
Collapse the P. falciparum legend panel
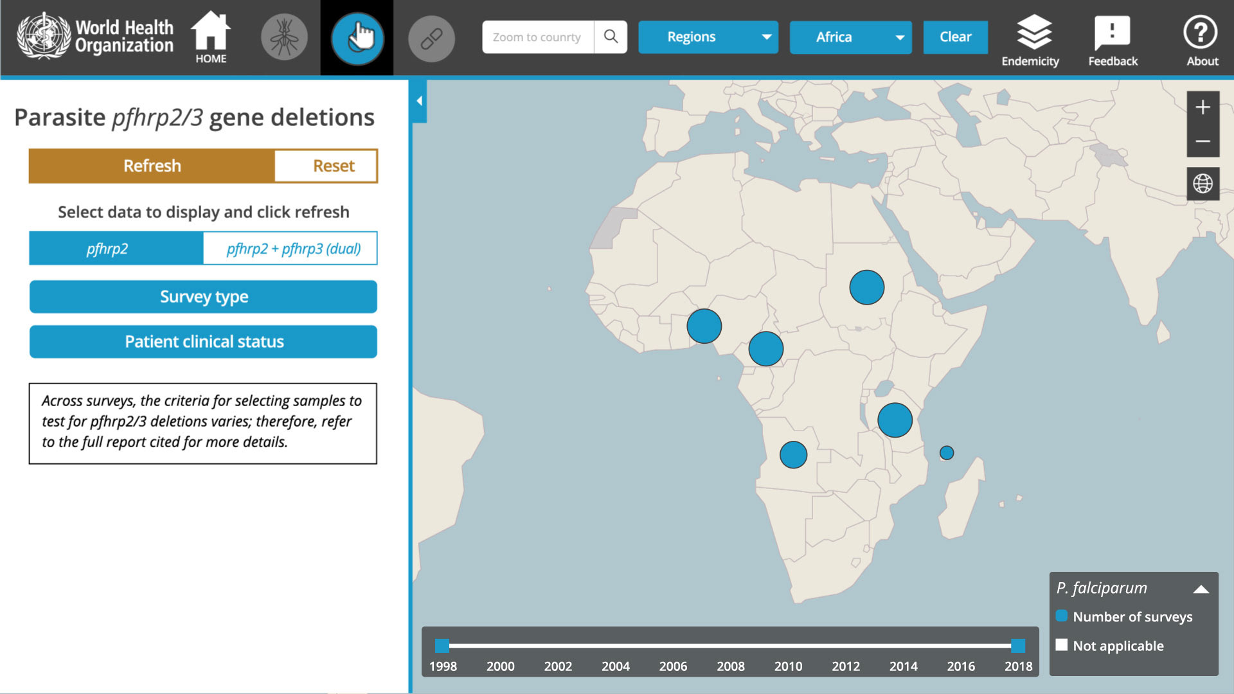point(1201,589)
